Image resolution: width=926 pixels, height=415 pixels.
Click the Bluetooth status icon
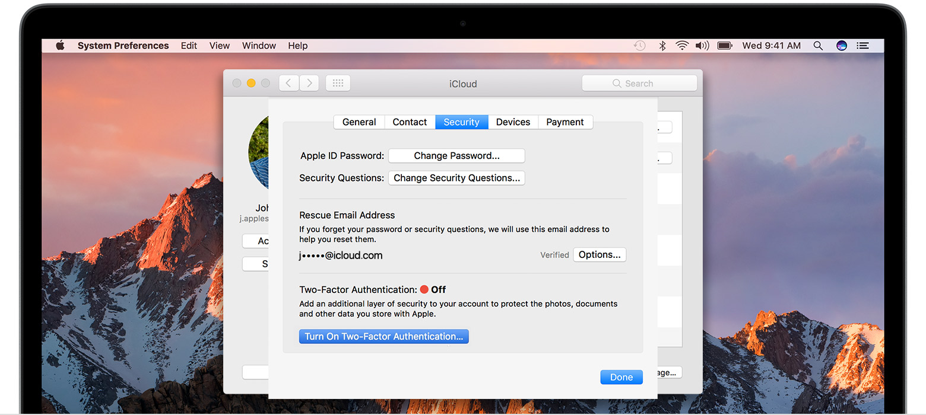(x=662, y=46)
